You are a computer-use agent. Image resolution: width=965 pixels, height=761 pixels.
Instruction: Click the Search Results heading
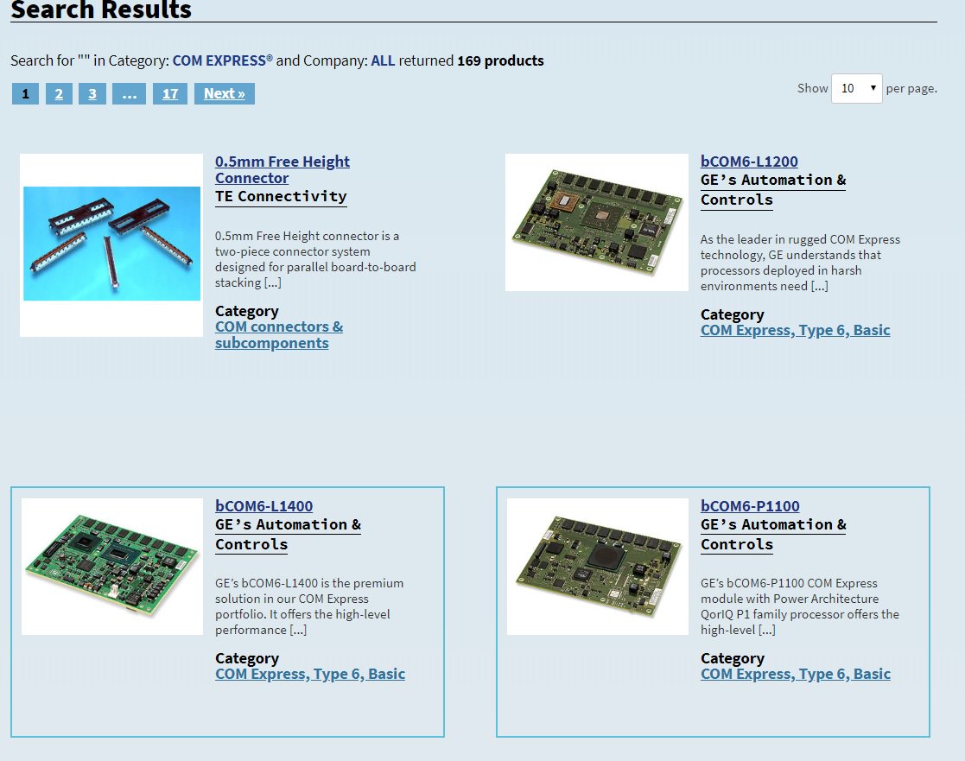101,10
